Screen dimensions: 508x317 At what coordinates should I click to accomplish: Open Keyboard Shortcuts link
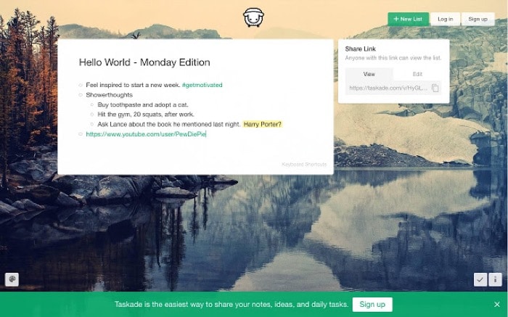point(304,165)
